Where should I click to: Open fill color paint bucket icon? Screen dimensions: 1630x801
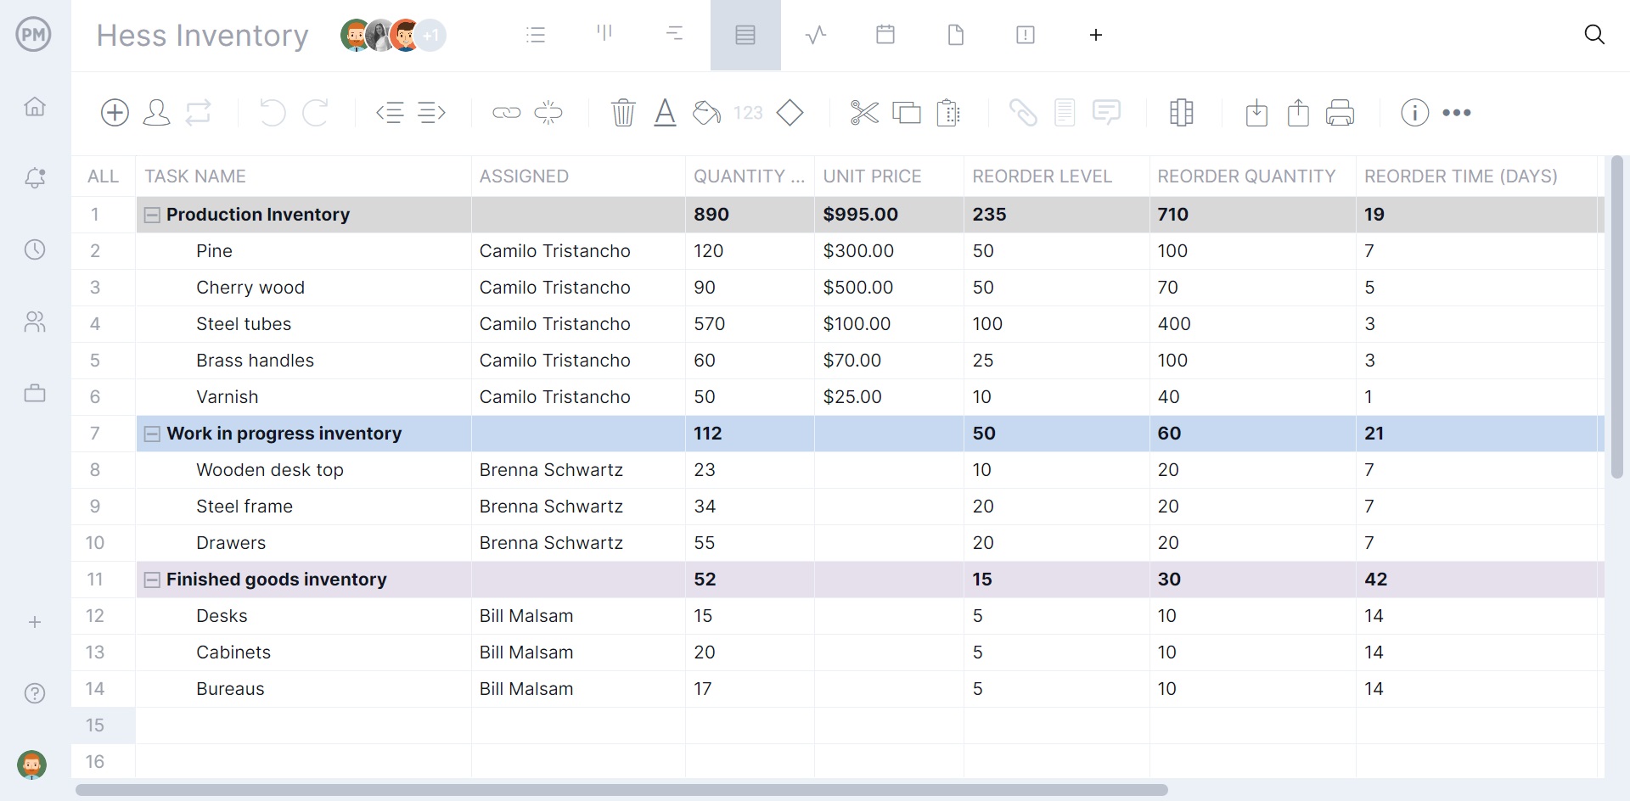(x=706, y=113)
